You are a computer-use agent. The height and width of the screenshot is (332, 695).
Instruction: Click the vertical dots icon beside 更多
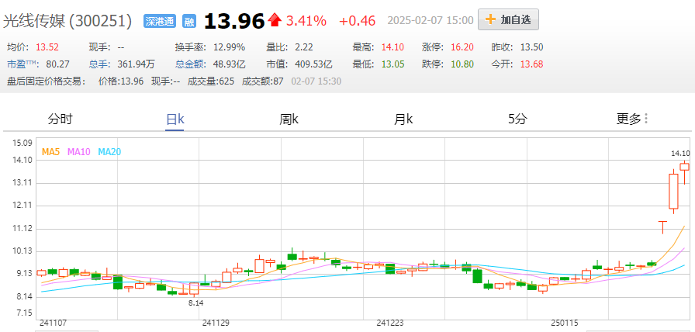[x=646, y=119]
